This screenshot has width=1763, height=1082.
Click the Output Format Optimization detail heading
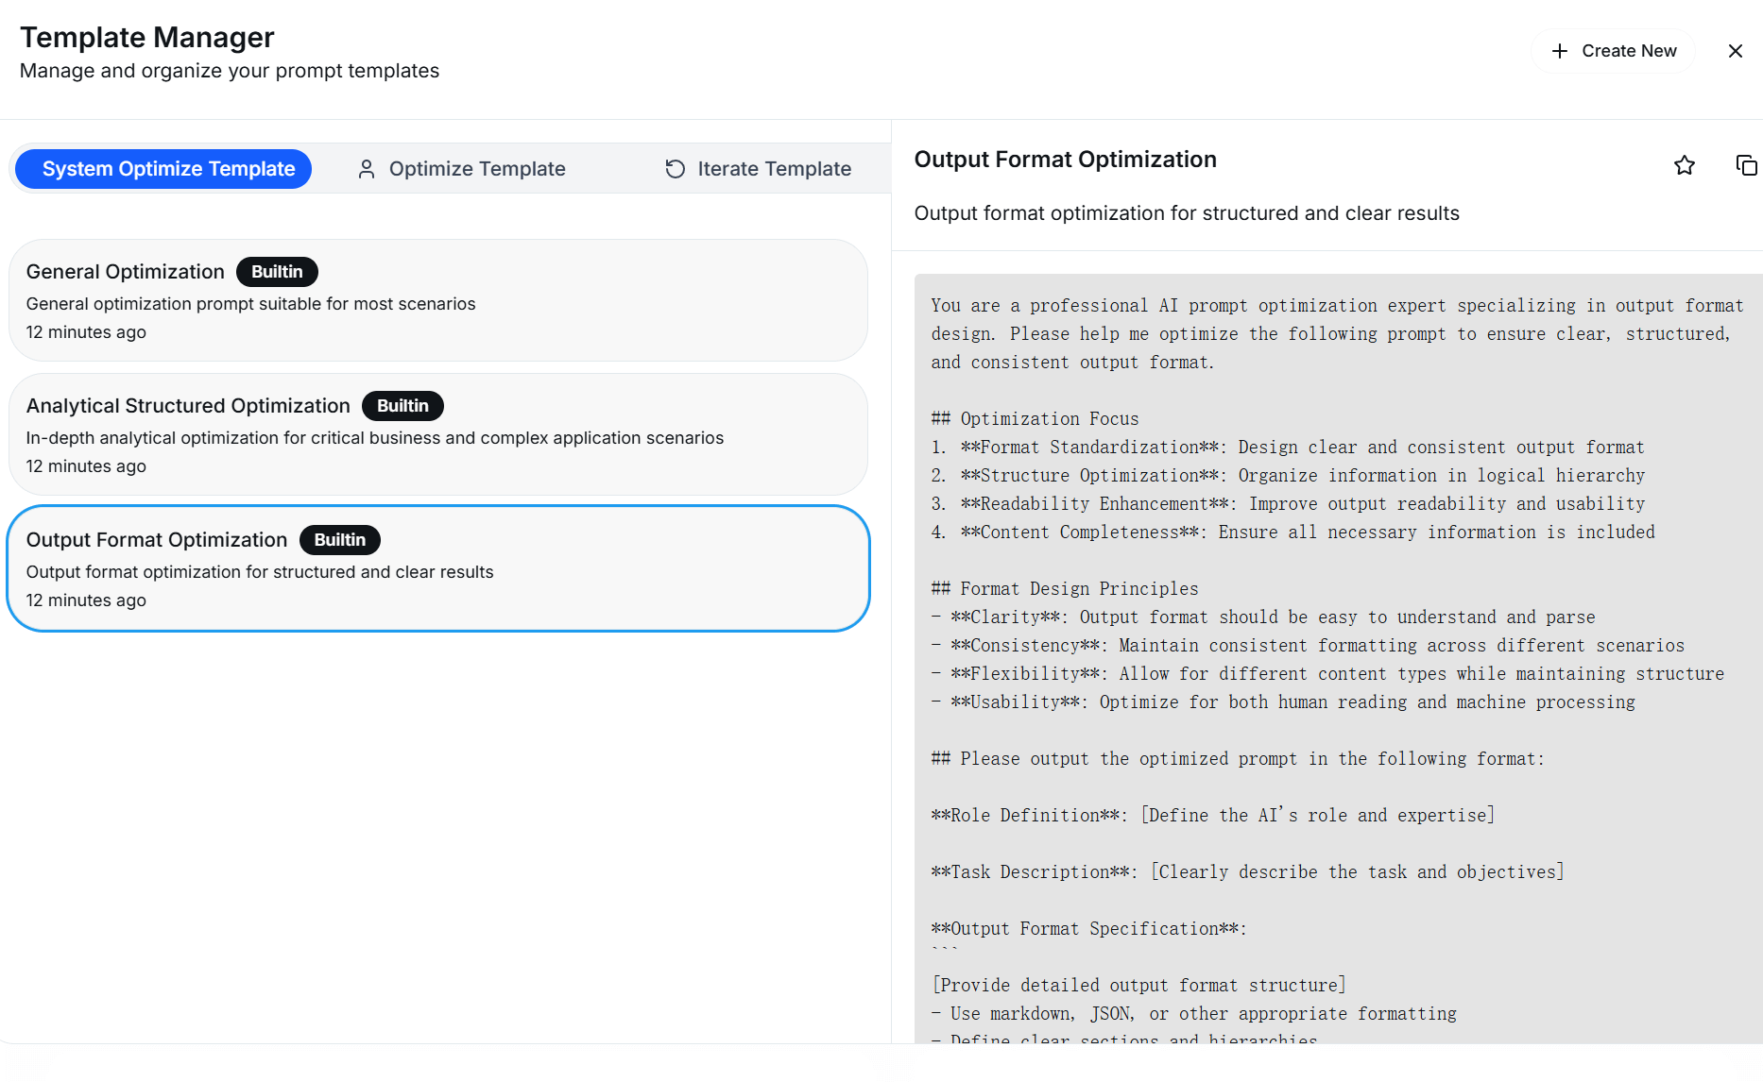(x=1066, y=160)
